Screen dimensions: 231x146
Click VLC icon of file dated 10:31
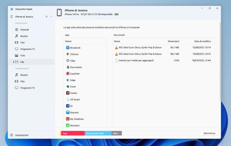[116, 54]
